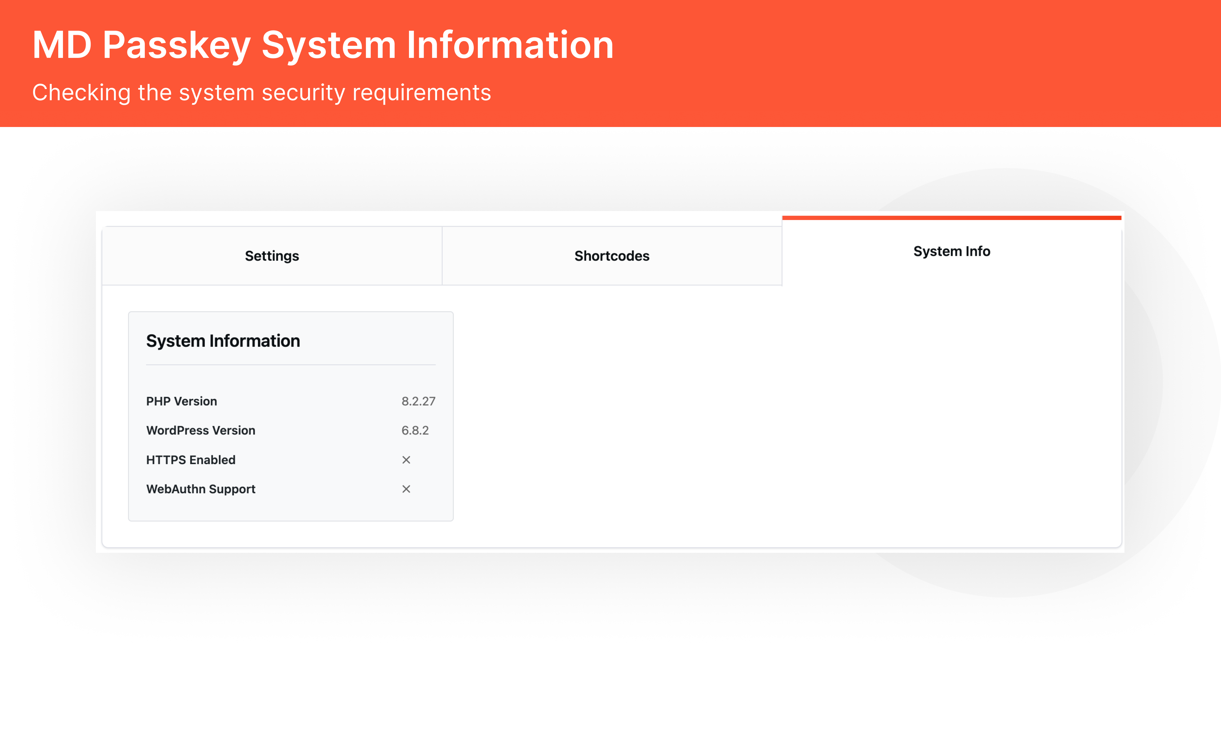Image resolution: width=1221 pixels, height=747 pixels.
Task: Click empty panel area right of card
Action: click(743, 421)
